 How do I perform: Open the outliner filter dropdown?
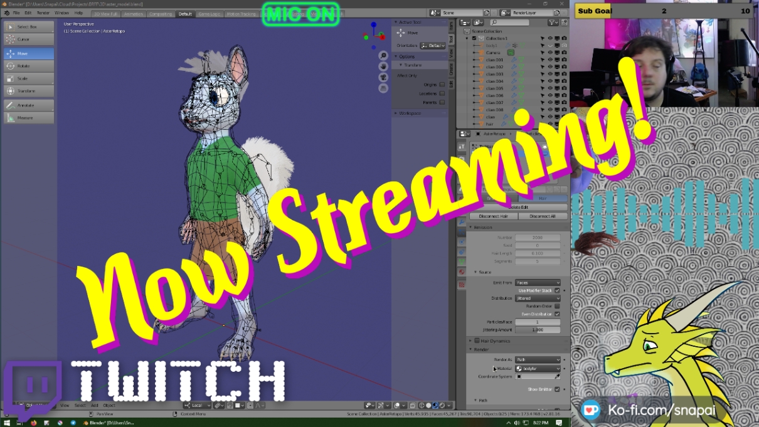[x=553, y=23]
